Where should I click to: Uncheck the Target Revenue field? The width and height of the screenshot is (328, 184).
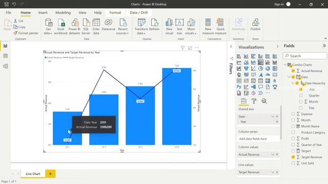pyautogui.click(x=293, y=157)
